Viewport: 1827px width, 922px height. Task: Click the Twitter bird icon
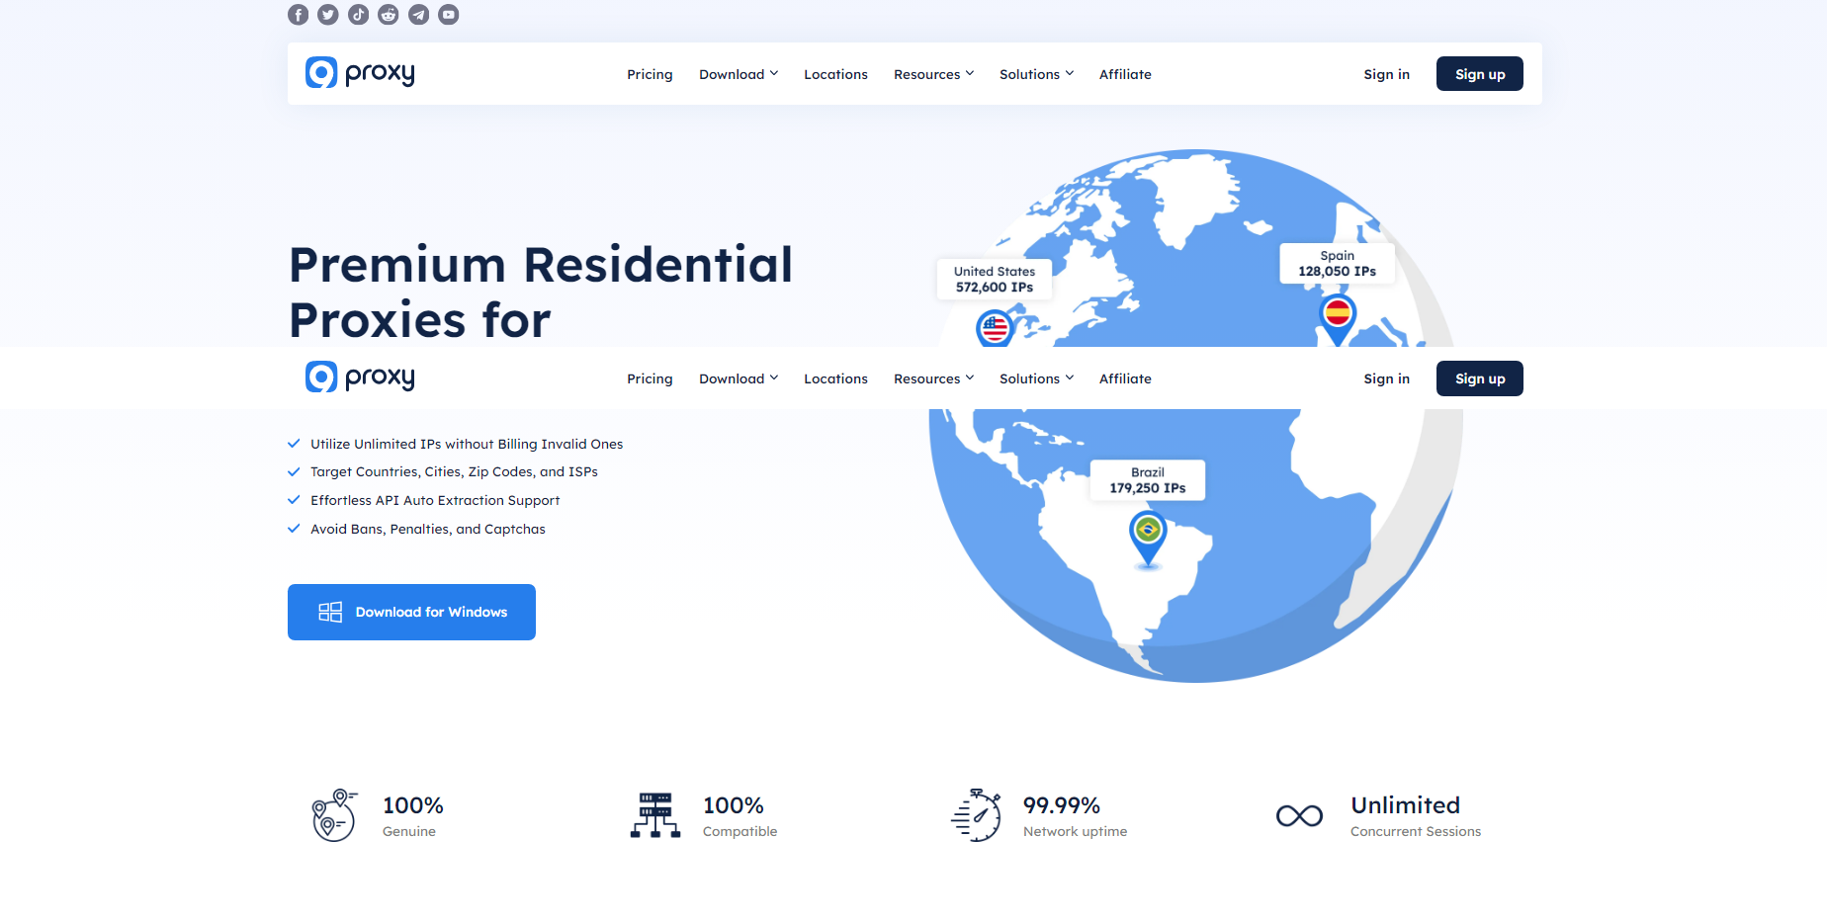[328, 15]
